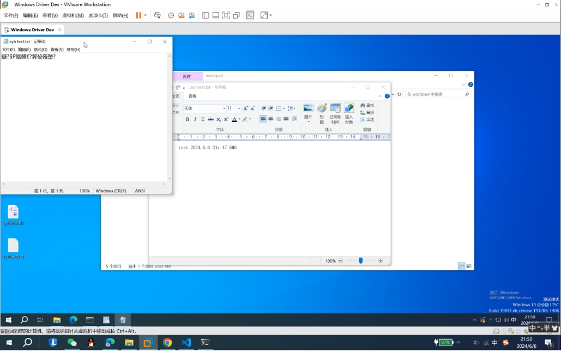Screen dimensions: 561x351
Task: Click the 查找 find button in WordPad
Action: (x=367, y=105)
